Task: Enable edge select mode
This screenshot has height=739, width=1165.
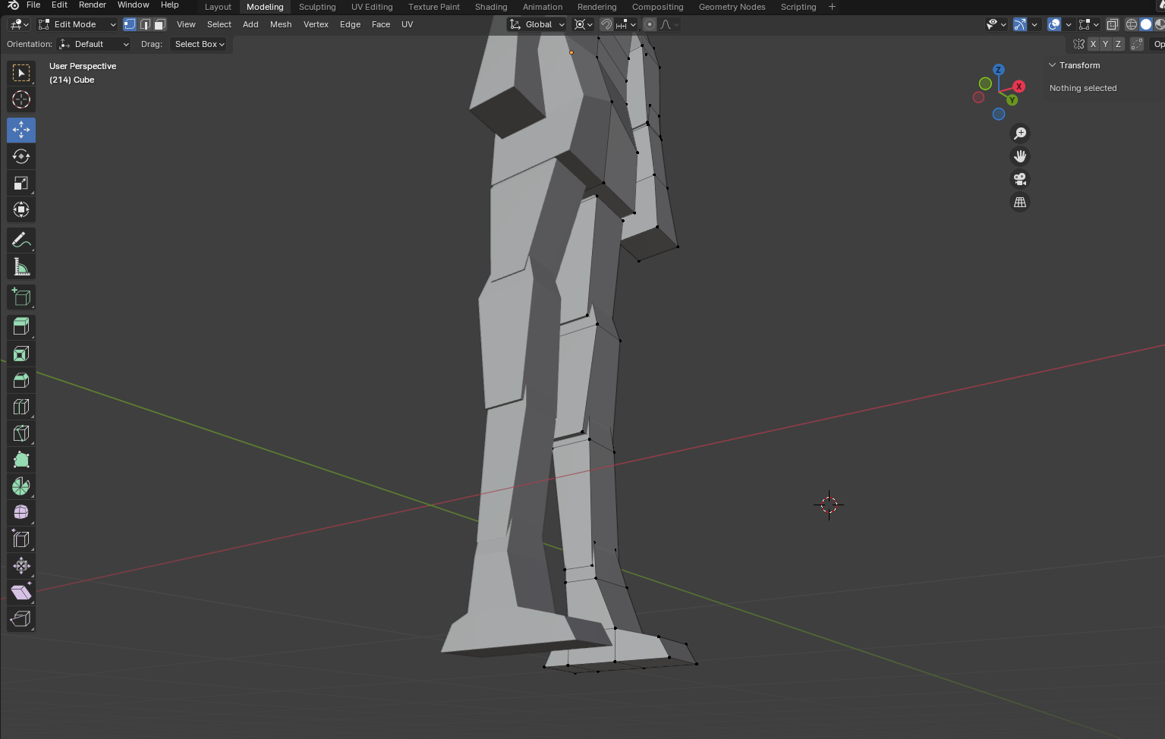Action: click(145, 24)
